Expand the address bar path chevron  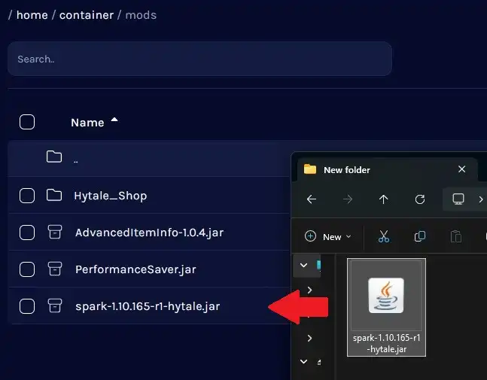tap(481, 199)
